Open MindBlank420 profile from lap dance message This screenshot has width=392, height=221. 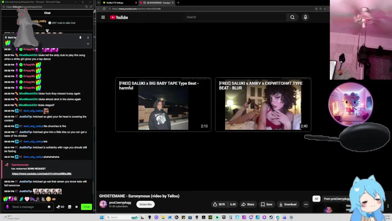[28, 55]
